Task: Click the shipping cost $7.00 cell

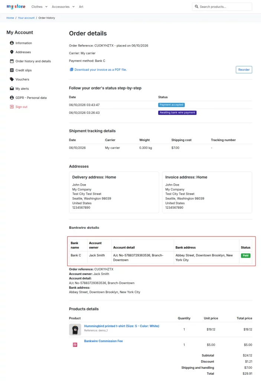Action: [x=175, y=148]
